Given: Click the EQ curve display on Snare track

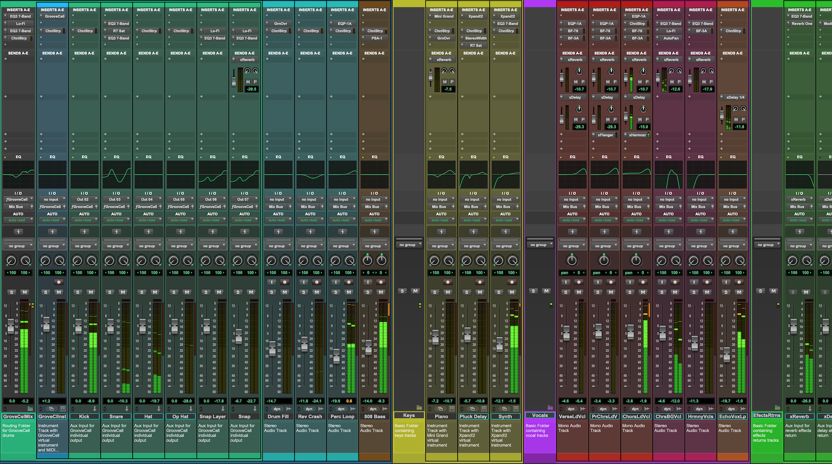Looking at the screenshot, I should pyautogui.click(x=117, y=175).
